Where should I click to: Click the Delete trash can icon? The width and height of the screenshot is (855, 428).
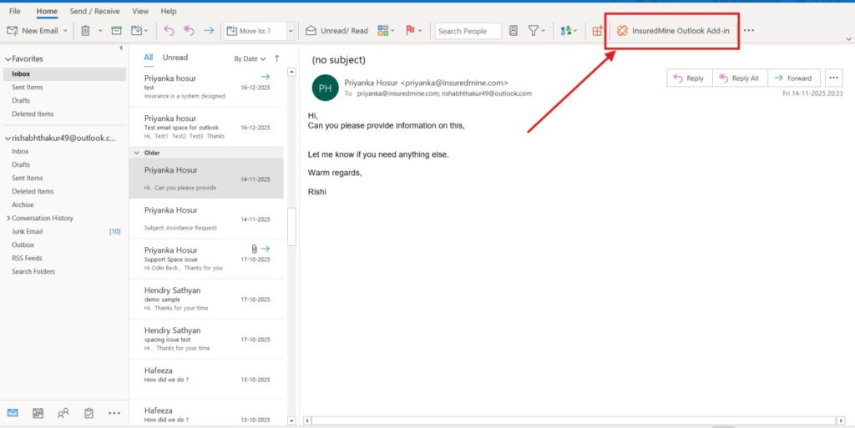(85, 31)
